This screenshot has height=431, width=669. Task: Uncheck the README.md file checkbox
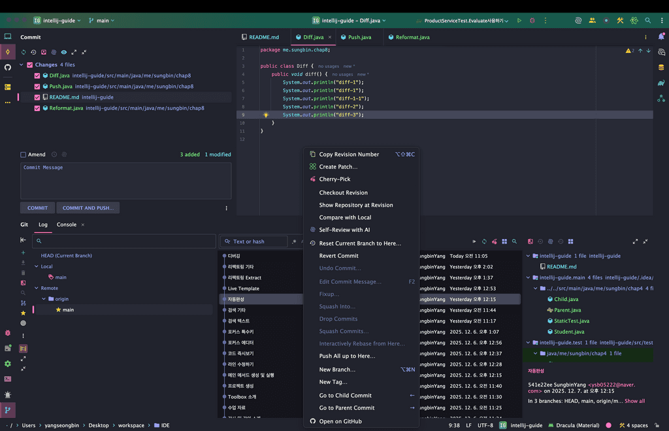tap(37, 97)
